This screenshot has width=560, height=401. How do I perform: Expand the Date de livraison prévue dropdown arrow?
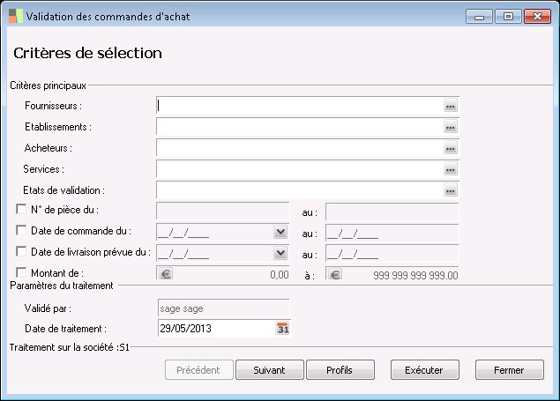(280, 253)
